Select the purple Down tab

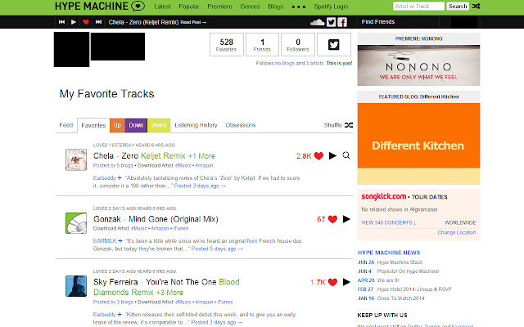pyautogui.click(x=136, y=125)
